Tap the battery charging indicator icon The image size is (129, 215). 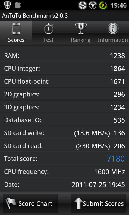[103, 5]
